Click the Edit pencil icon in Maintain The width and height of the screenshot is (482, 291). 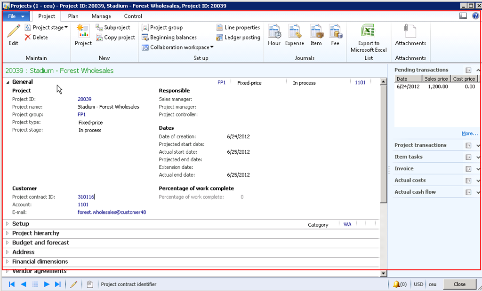click(x=14, y=32)
